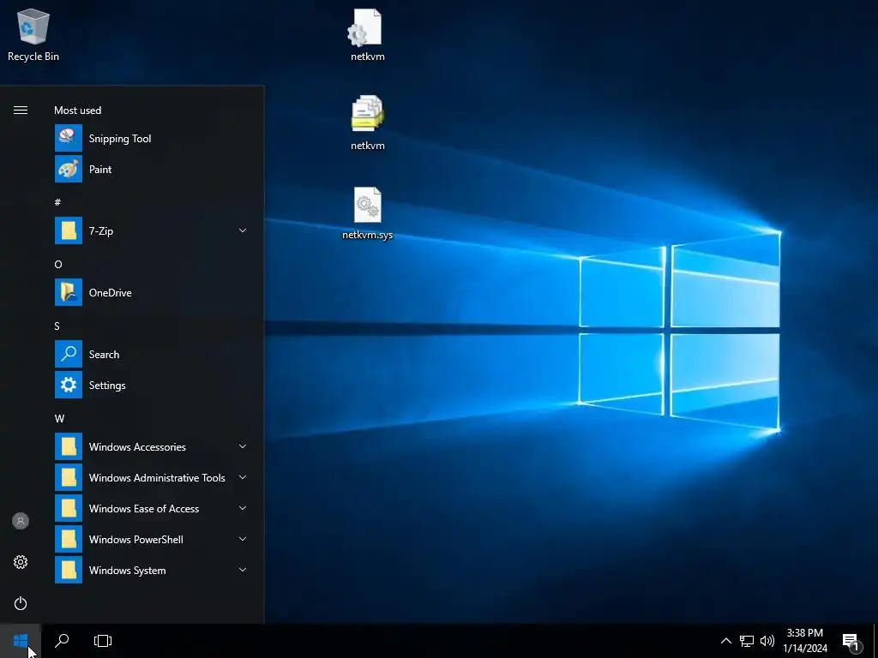Click the W letter group header

tap(59, 418)
